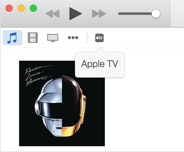Click the Apple TV tooltip label
The image size is (184, 152).
99,64
